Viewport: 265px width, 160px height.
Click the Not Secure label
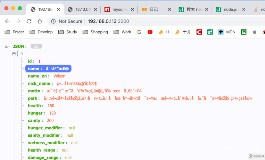(x=70, y=21)
